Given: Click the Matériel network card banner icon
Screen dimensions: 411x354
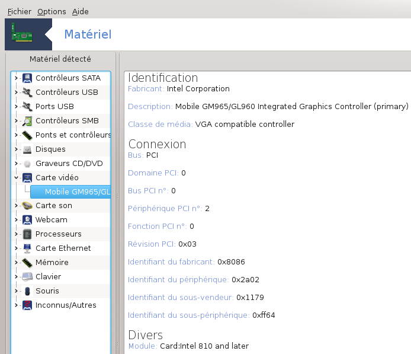Looking at the screenshot, I should (22, 33).
